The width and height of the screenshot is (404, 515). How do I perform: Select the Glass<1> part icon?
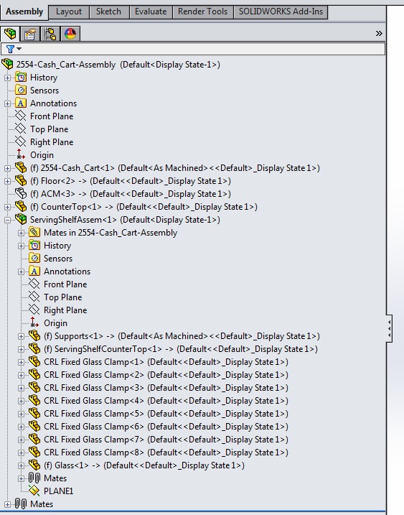(x=34, y=465)
